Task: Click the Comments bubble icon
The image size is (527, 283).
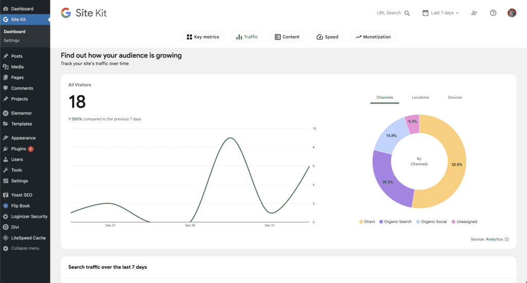Action: (6, 89)
